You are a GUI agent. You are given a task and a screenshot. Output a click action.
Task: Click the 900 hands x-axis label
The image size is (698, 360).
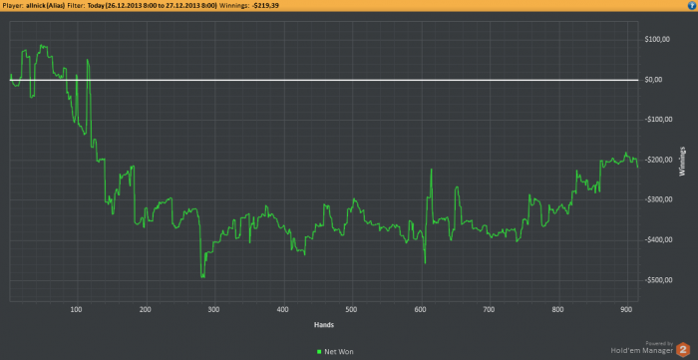[627, 309]
